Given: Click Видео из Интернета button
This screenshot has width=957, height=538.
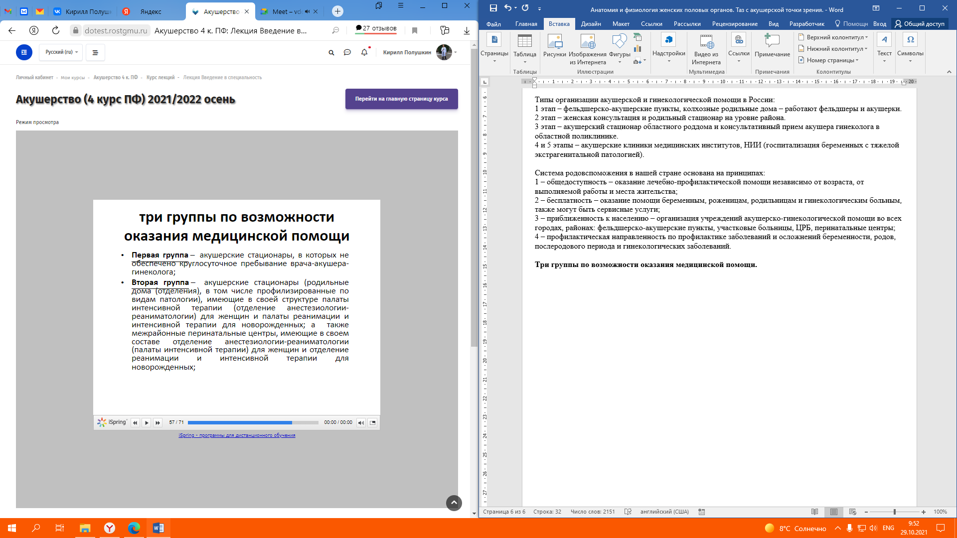Looking at the screenshot, I should [706, 49].
